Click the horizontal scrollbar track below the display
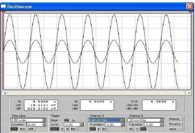The width and height of the screenshot is (195, 133). click(x=97, y=93)
